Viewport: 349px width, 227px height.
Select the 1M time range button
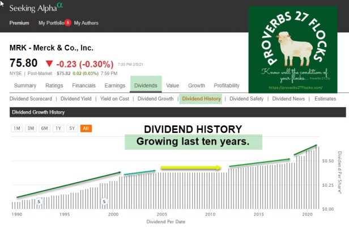[17, 128]
